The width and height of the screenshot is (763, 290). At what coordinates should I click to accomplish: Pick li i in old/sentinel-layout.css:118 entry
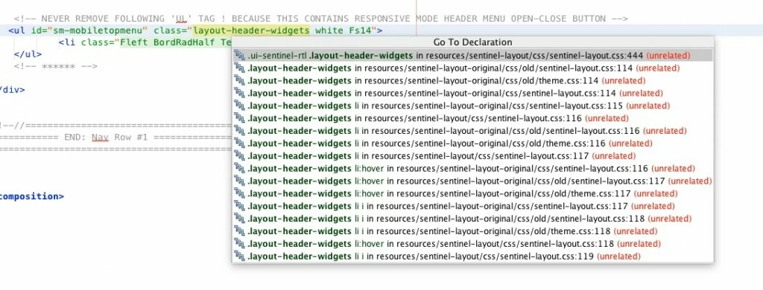pos(473,219)
